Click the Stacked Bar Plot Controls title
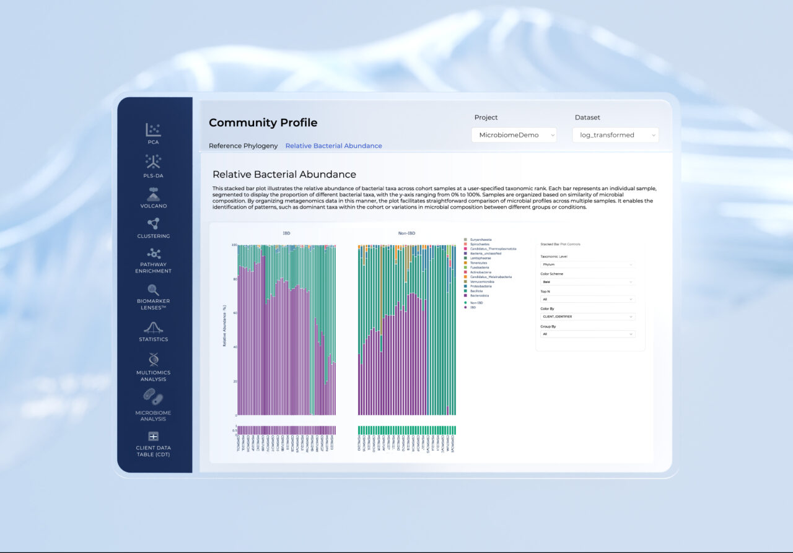This screenshot has width=793, height=553. point(560,244)
